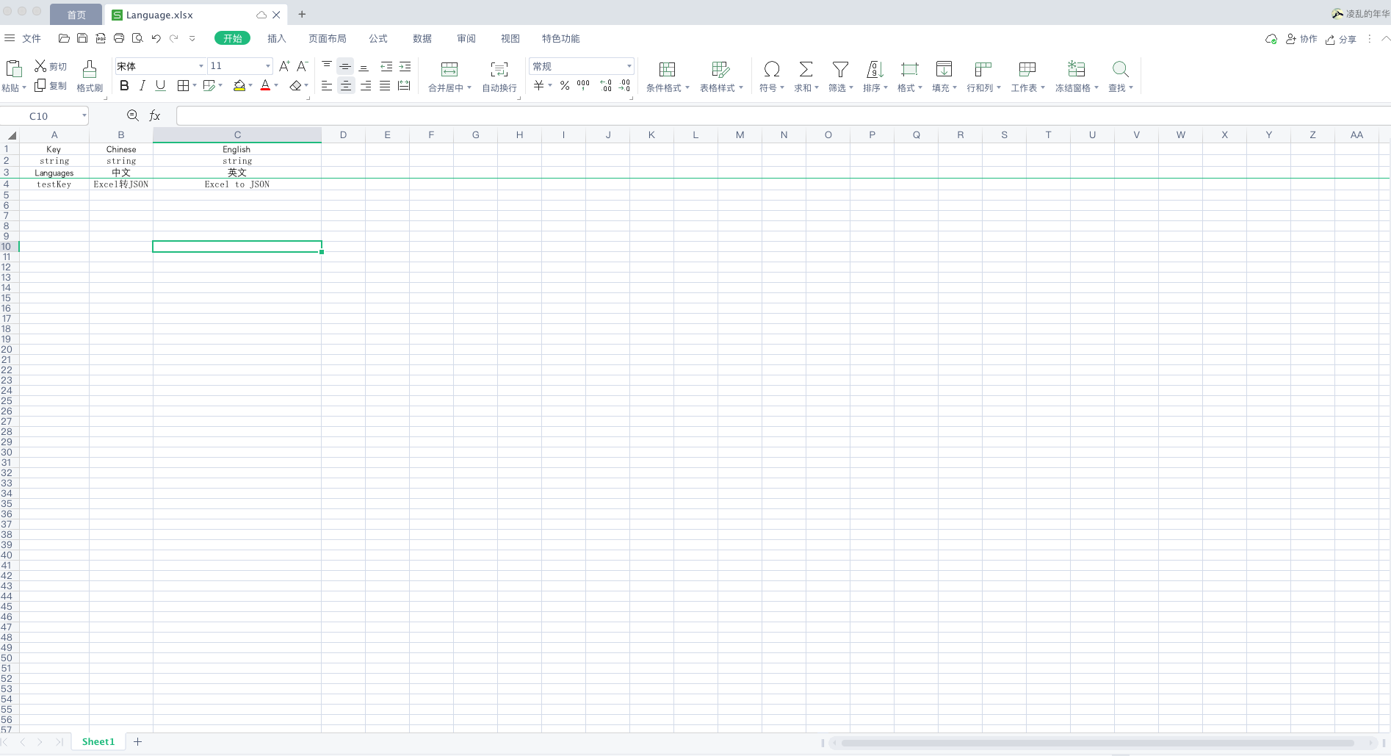Open the number format (常规) dropdown
1391x756 pixels.
[628, 66]
